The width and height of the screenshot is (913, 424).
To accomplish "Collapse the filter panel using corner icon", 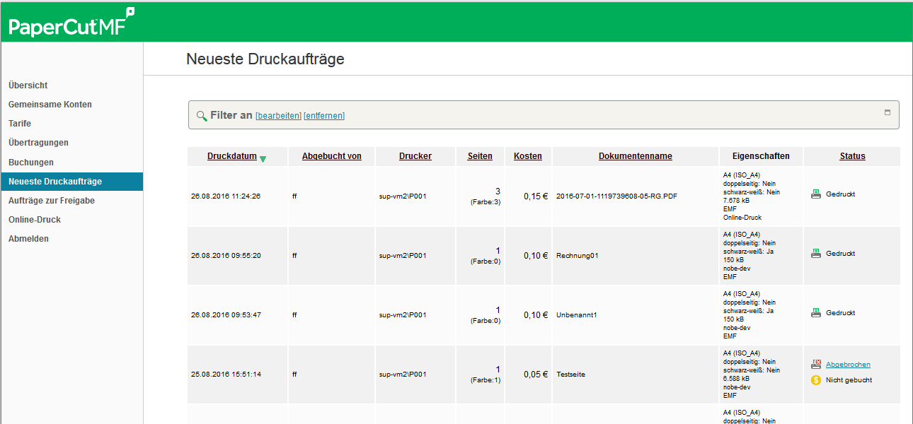I will [x=888, y=112].
